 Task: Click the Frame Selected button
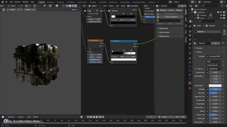coord(171,17)
